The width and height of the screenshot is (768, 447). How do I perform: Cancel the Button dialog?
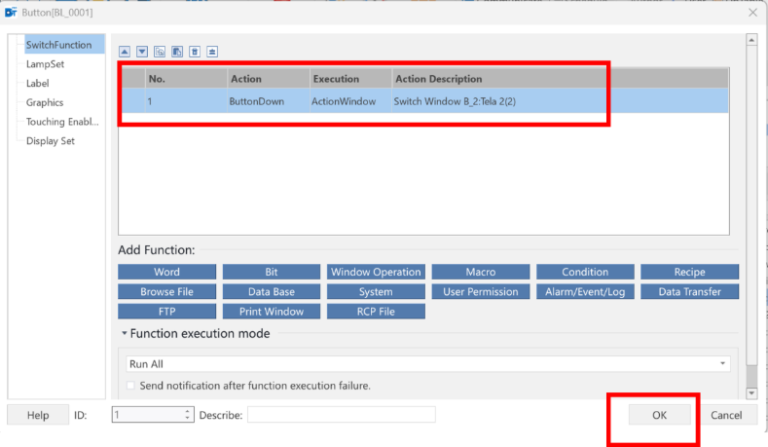(x=726, y=415)
